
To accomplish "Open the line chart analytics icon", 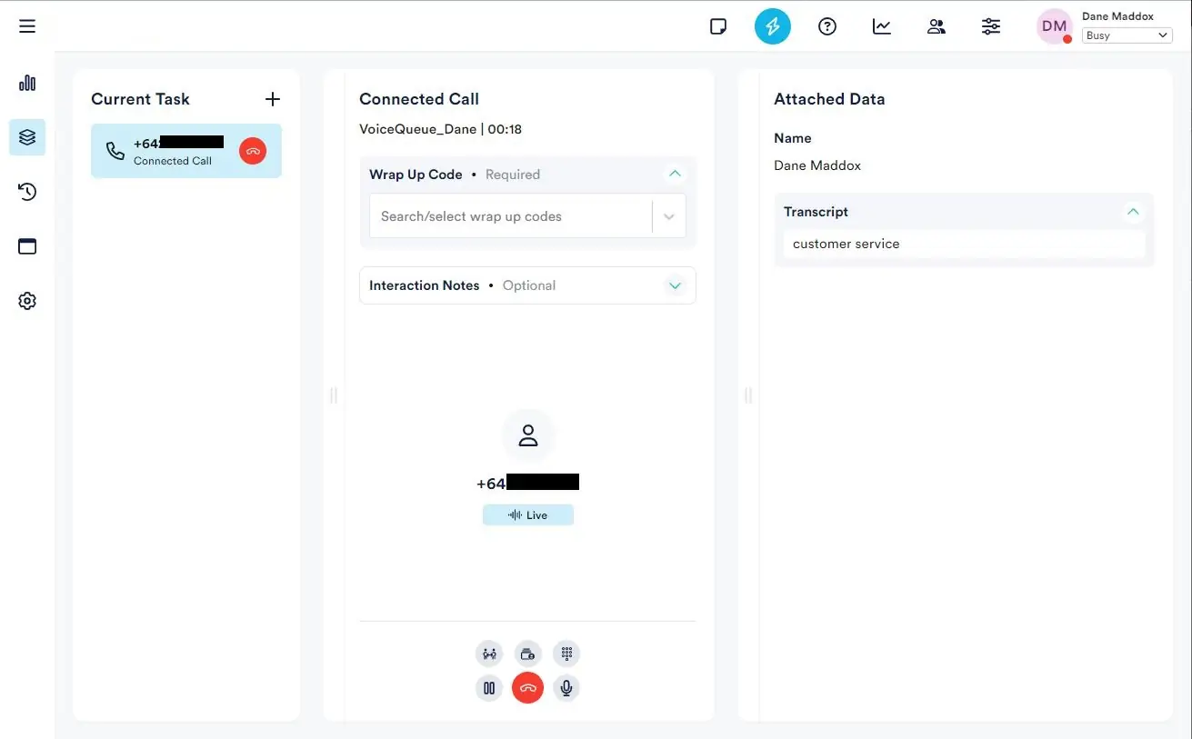I will click(x=881, y=26).
